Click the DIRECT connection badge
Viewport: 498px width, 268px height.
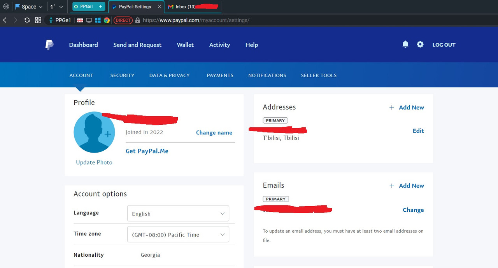point(123,20)
